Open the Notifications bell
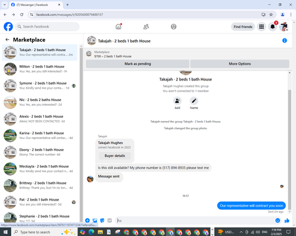 pos(272,27)
